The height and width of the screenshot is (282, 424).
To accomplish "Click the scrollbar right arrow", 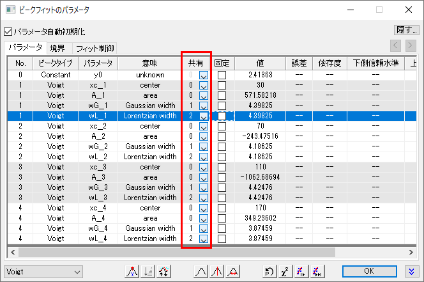I will click(x=411, y=252).
